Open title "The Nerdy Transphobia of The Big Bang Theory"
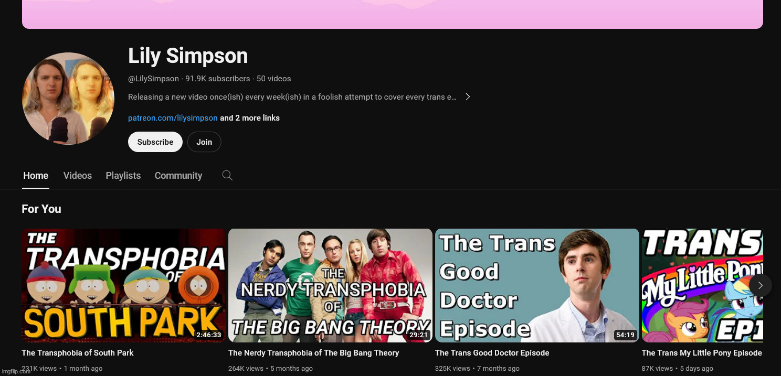 pos(314,353)
